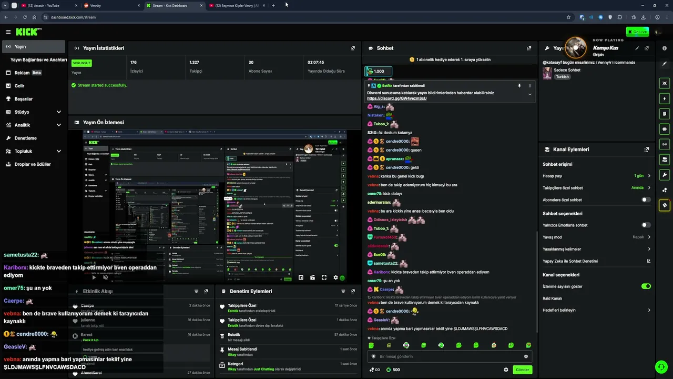The width and height of the screenshot is (673, 379).
Task: Click the document icon in right sidebar
Action: pos(665,114)
